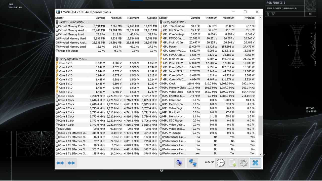Click the elapsed time 6:04:56 readout
This screenshot has width=322, height=181.
pyautogui.click(x=210, y=162)
